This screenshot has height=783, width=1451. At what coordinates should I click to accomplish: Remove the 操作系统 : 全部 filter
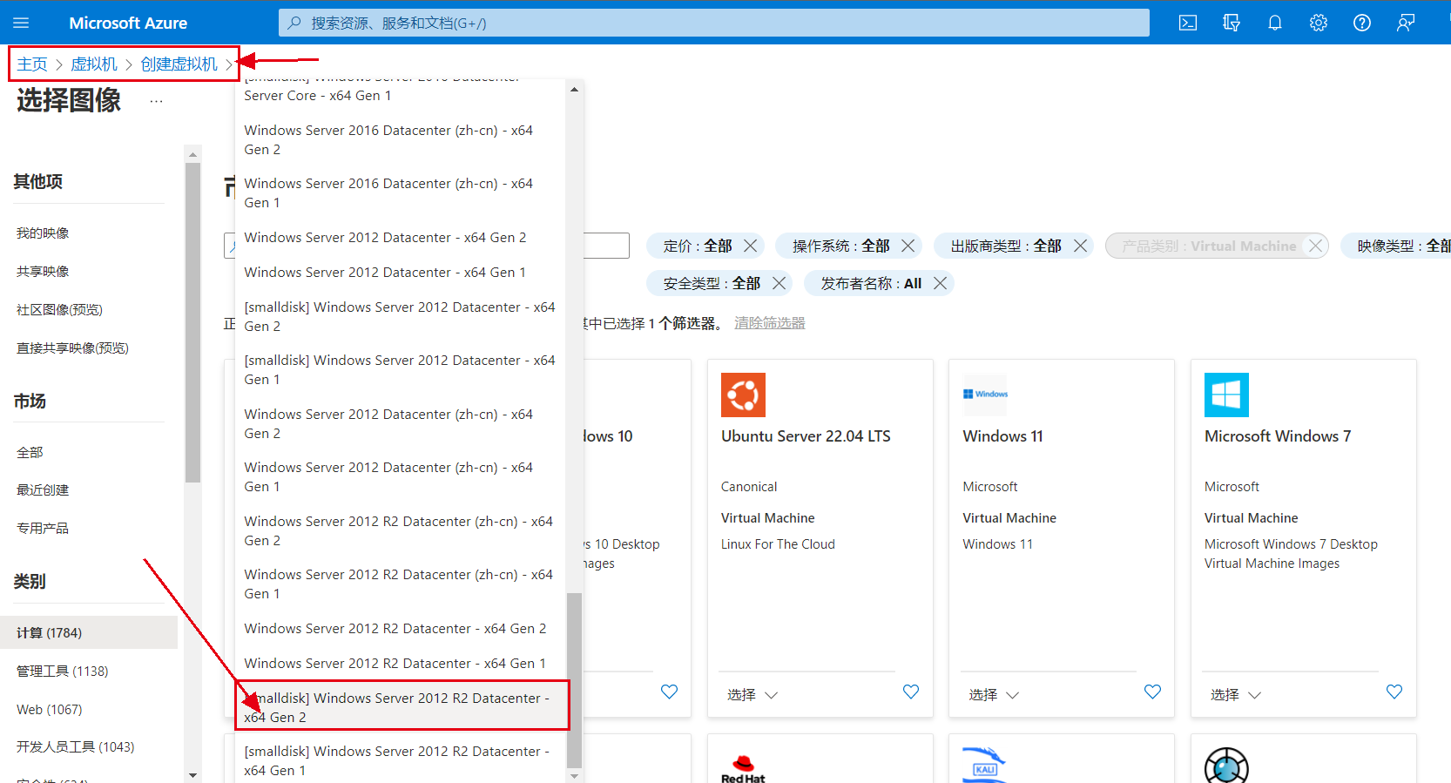pyautogui.click(x=908, y=246)
